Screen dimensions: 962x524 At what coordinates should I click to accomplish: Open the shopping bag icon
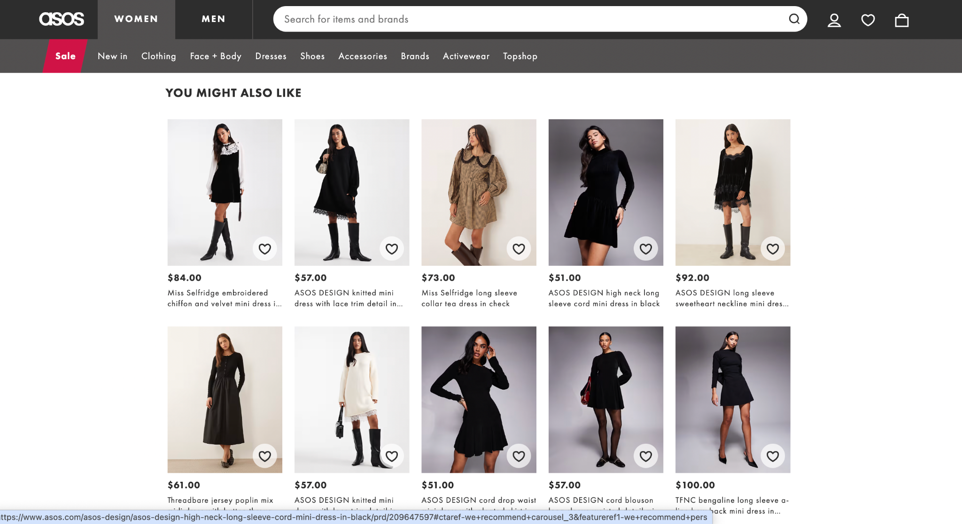pos(901,20)
